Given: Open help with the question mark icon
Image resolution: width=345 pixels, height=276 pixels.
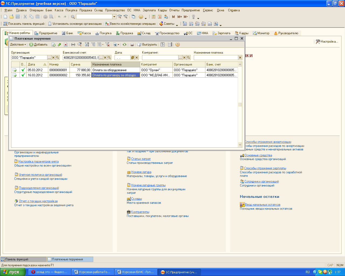Looking at the screenshot, I should coord(177,45).
